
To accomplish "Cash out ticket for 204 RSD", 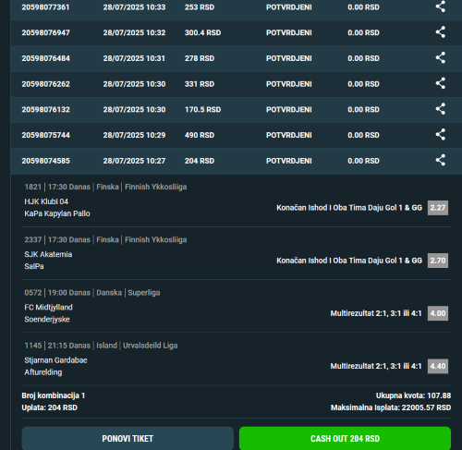I will point(345,438).
